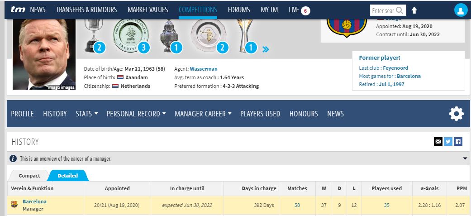Focus the search input field
Screen dimensions: 471x216
pos(383,10)
